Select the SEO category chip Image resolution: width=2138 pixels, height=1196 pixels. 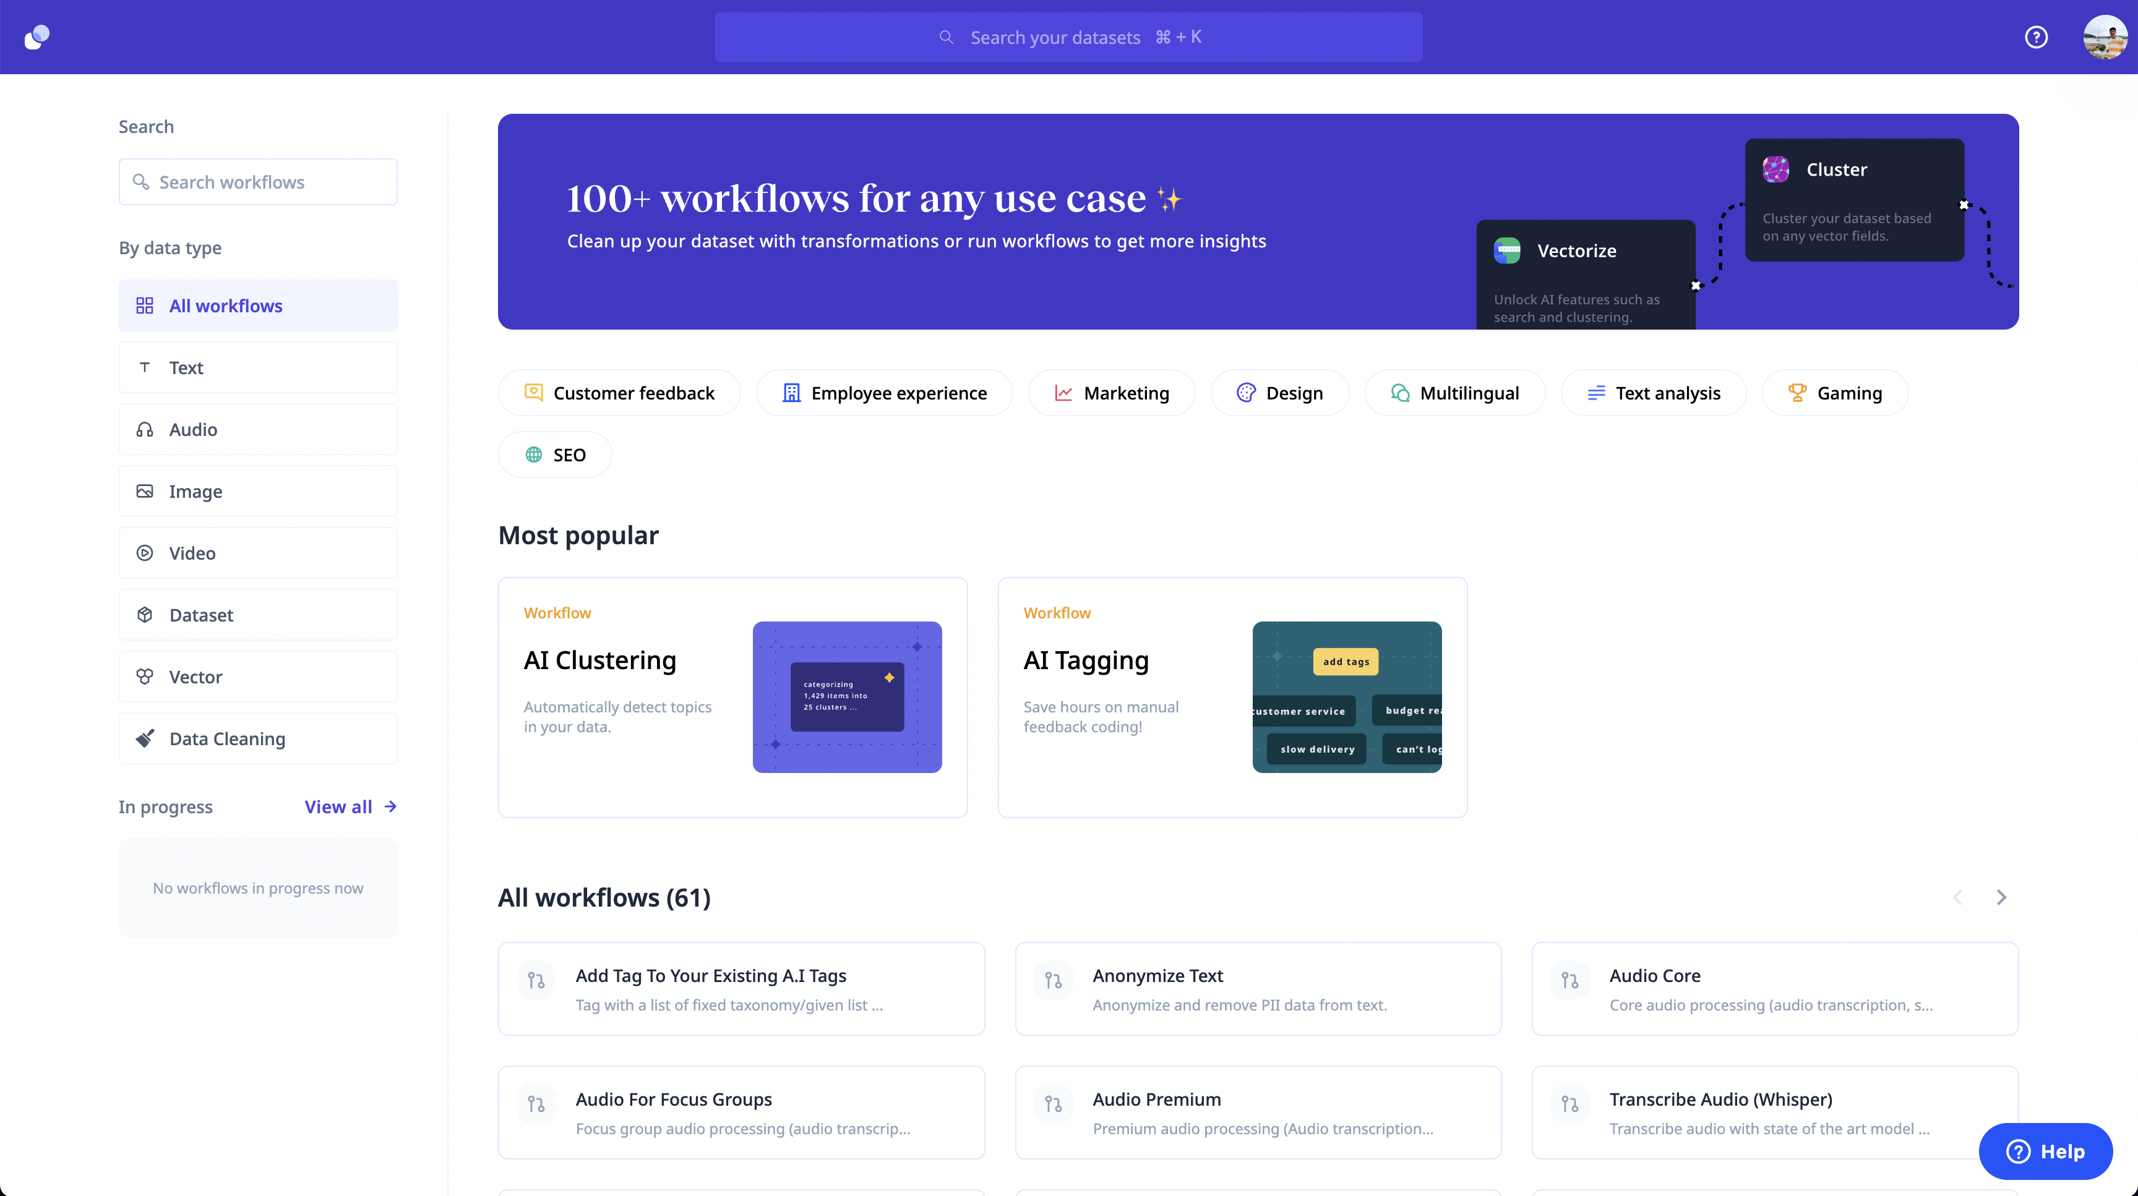click(x=554, y=455)
